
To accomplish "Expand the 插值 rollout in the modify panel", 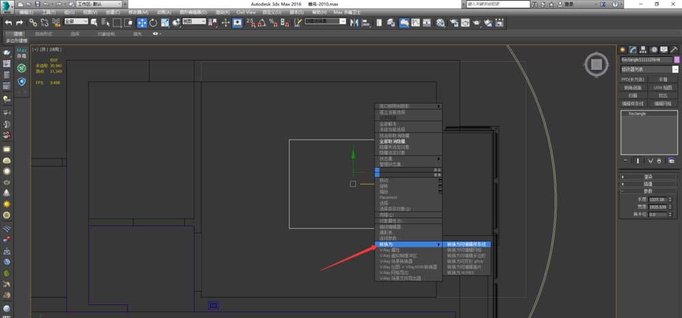I will [x=649, y=184].
